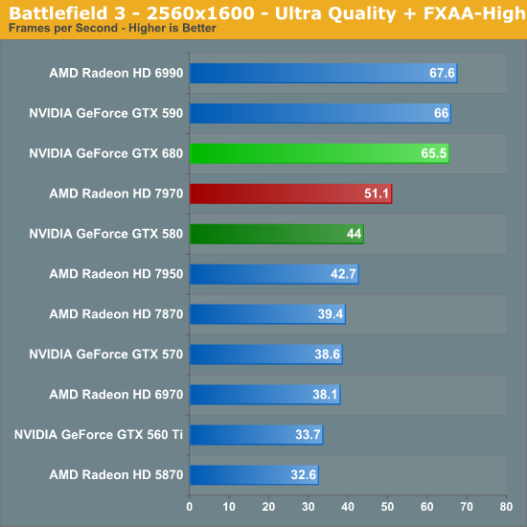Click the 39.4 value on HD 7870 bar
This screenshot has height=527, width=527.
(330, 314)
